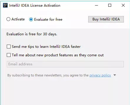Viewport: 130px width, 105px height.
Task: Click the 'Evaluate for free' label text
Action: point(48,20)
